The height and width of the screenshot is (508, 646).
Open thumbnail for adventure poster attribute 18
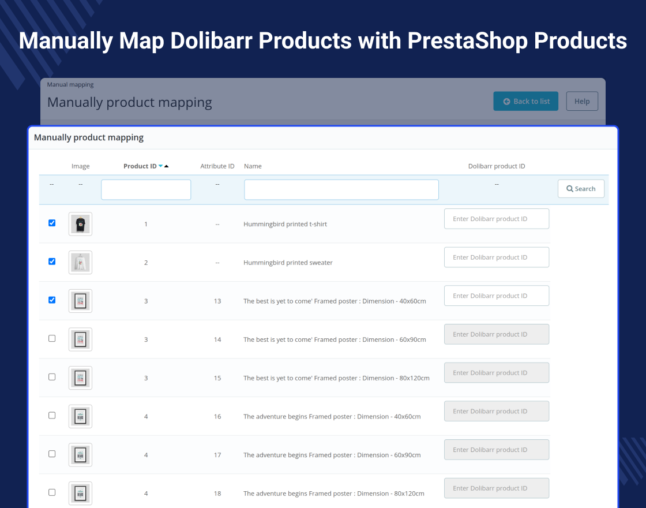(80, 493)
